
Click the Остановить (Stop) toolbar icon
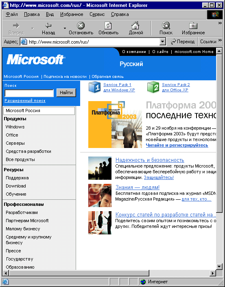coord(81,25)
